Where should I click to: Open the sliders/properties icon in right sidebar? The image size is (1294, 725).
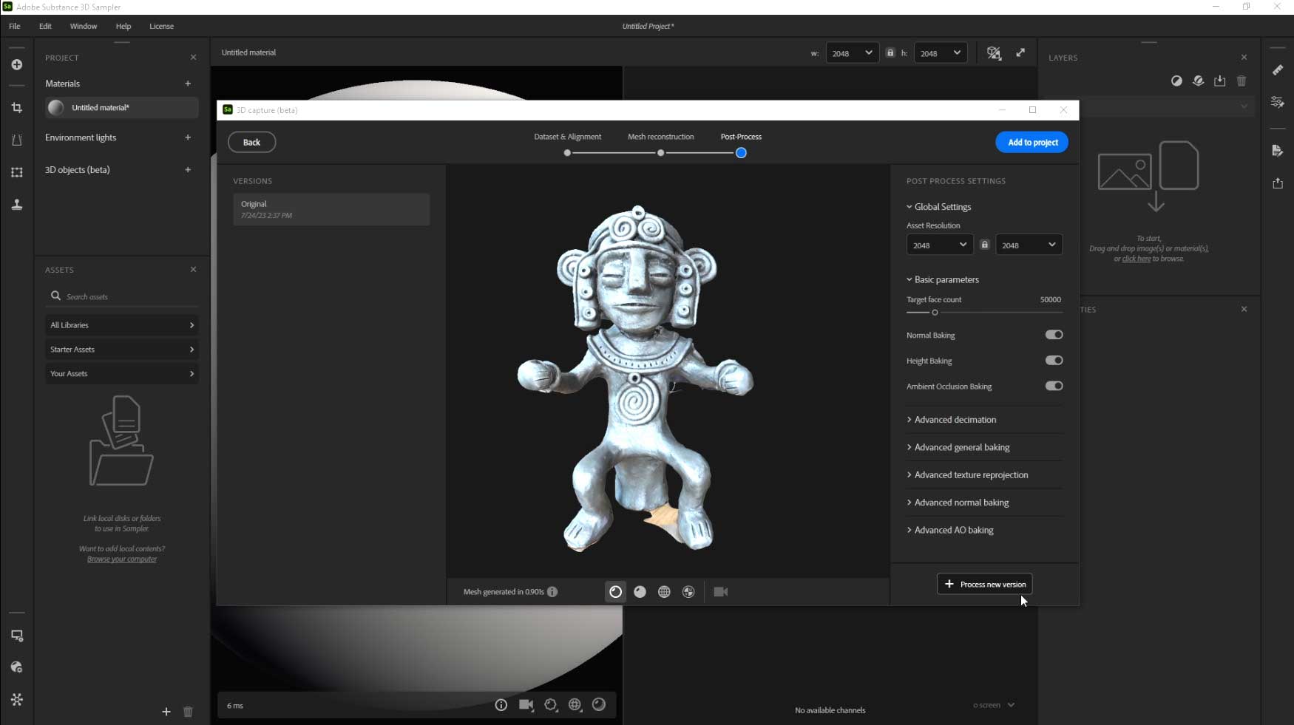[x=1278, y=102]
